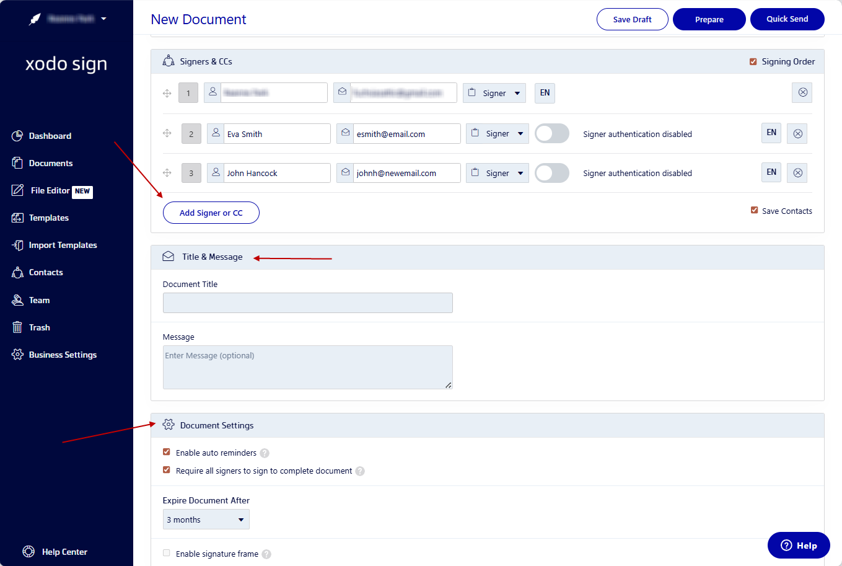Viewport: 842px width, 566px height.
Task: Click the question mark next to Enable signature frame
Action: point(266,554)
